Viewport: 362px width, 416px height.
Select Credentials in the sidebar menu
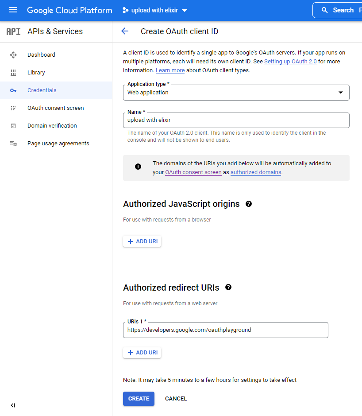pos(42,90)
